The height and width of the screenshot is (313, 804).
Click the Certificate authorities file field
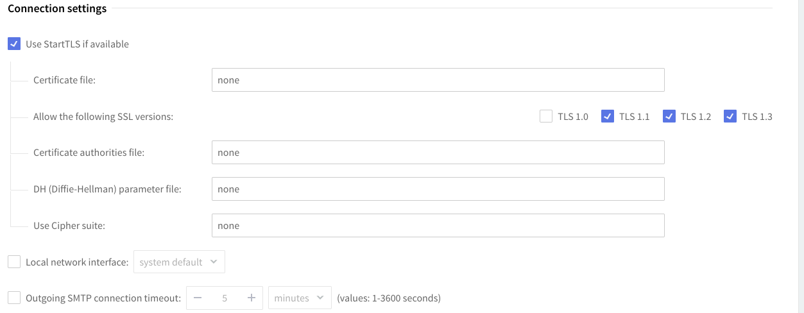click(x=438, y=153)
